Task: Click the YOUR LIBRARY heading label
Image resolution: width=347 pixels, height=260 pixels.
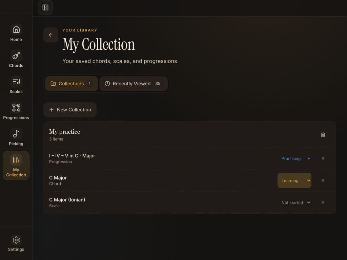Action: (80, 30)
